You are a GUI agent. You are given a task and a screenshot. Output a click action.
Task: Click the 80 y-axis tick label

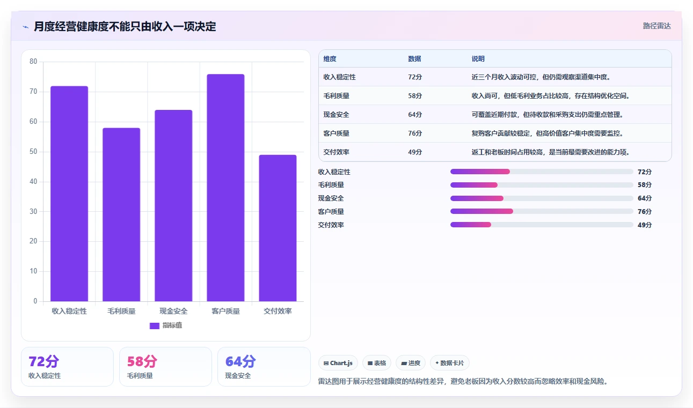pyautogui.click(x=33, y=62)
